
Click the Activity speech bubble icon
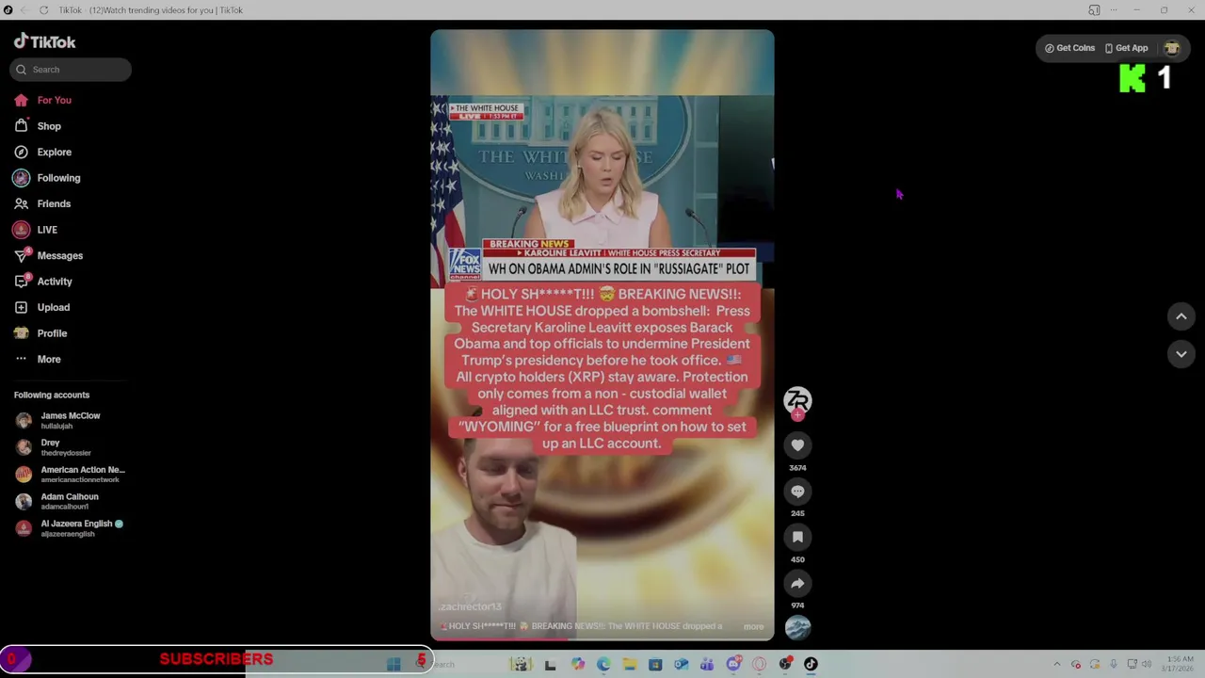21,282
